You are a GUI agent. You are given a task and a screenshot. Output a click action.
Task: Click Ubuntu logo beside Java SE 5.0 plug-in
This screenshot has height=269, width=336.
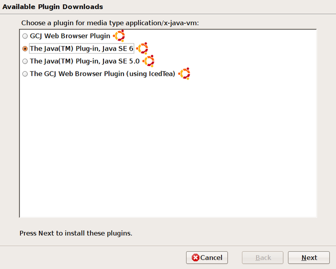click(148, 61)
